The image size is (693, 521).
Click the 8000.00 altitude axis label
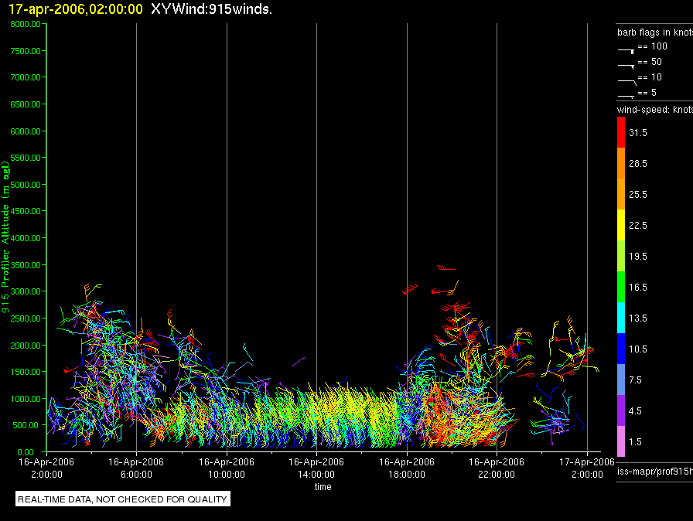[26, 24]
